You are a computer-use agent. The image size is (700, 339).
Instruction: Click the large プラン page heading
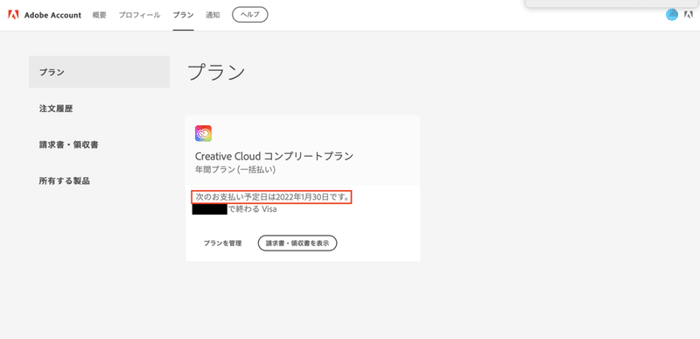tap(216, 72)
